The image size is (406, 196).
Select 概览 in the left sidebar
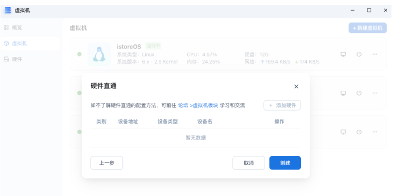tap(16, 28)
